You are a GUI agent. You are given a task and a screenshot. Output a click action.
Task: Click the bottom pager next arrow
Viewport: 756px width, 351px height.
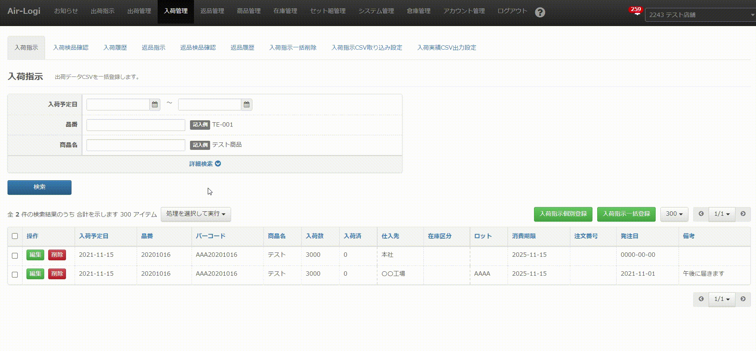743,299
